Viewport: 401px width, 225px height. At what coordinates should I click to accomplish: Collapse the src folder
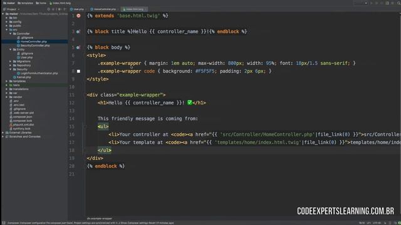click(7, 29)
